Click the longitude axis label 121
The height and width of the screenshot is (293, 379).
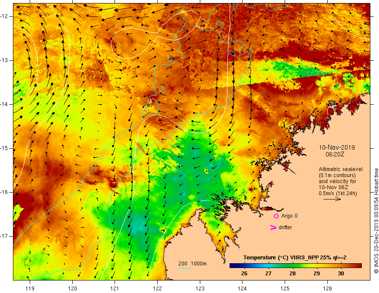tap(115, 288)
